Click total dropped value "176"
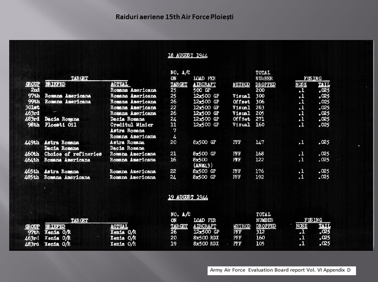378x282 pixels. coord(260,171)
